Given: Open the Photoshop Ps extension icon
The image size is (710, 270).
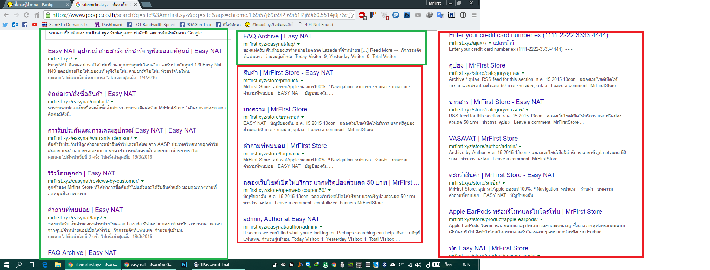Looking at the screenshot, I should point(407,15).
